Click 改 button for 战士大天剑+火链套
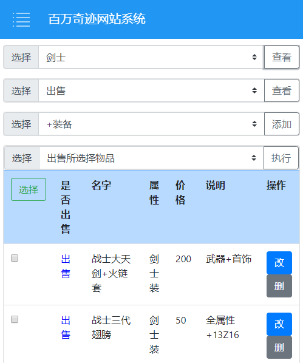This screenshot has width=303, height=363. pos(279,263)
